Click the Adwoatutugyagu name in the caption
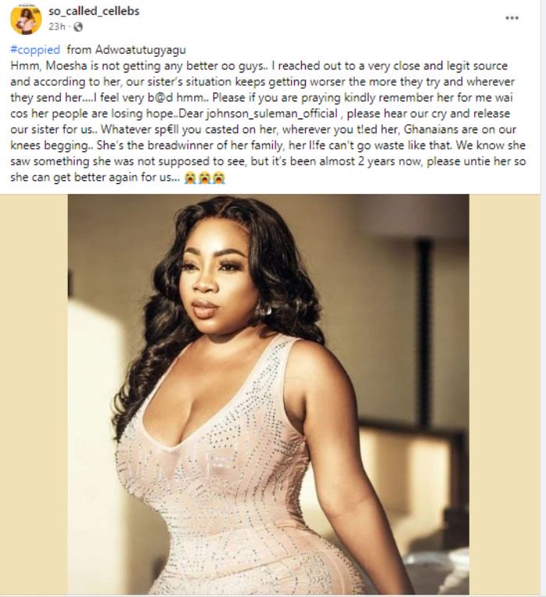Viewport: 546px width, 597px height. point(140,50)
